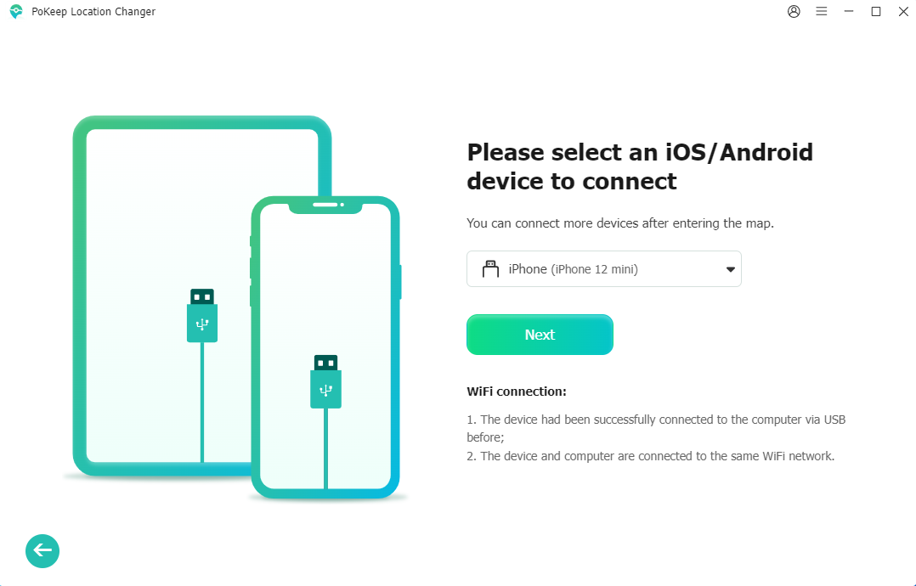Click the USB connector on the tablet illustration
The image size is (916, 586).
pos(202,315)
